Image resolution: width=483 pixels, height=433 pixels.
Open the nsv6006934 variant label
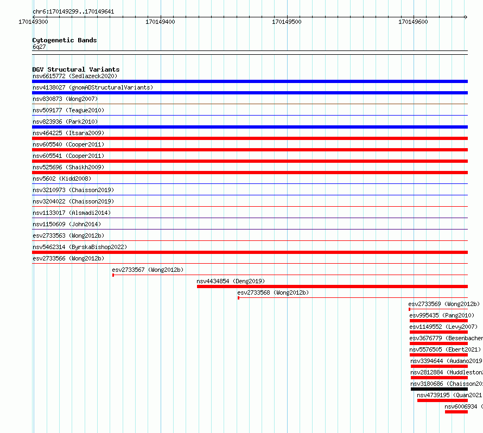point(463,406)
